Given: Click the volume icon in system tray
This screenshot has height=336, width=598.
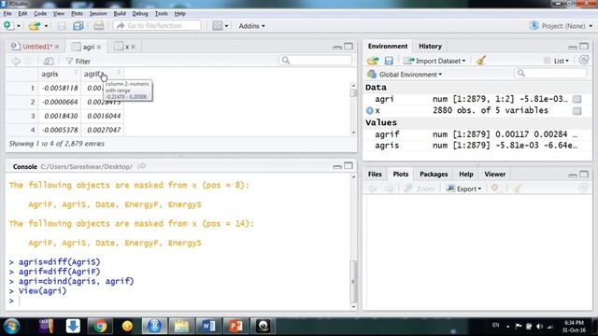Looking at the screenshot, I should point(539,327).
